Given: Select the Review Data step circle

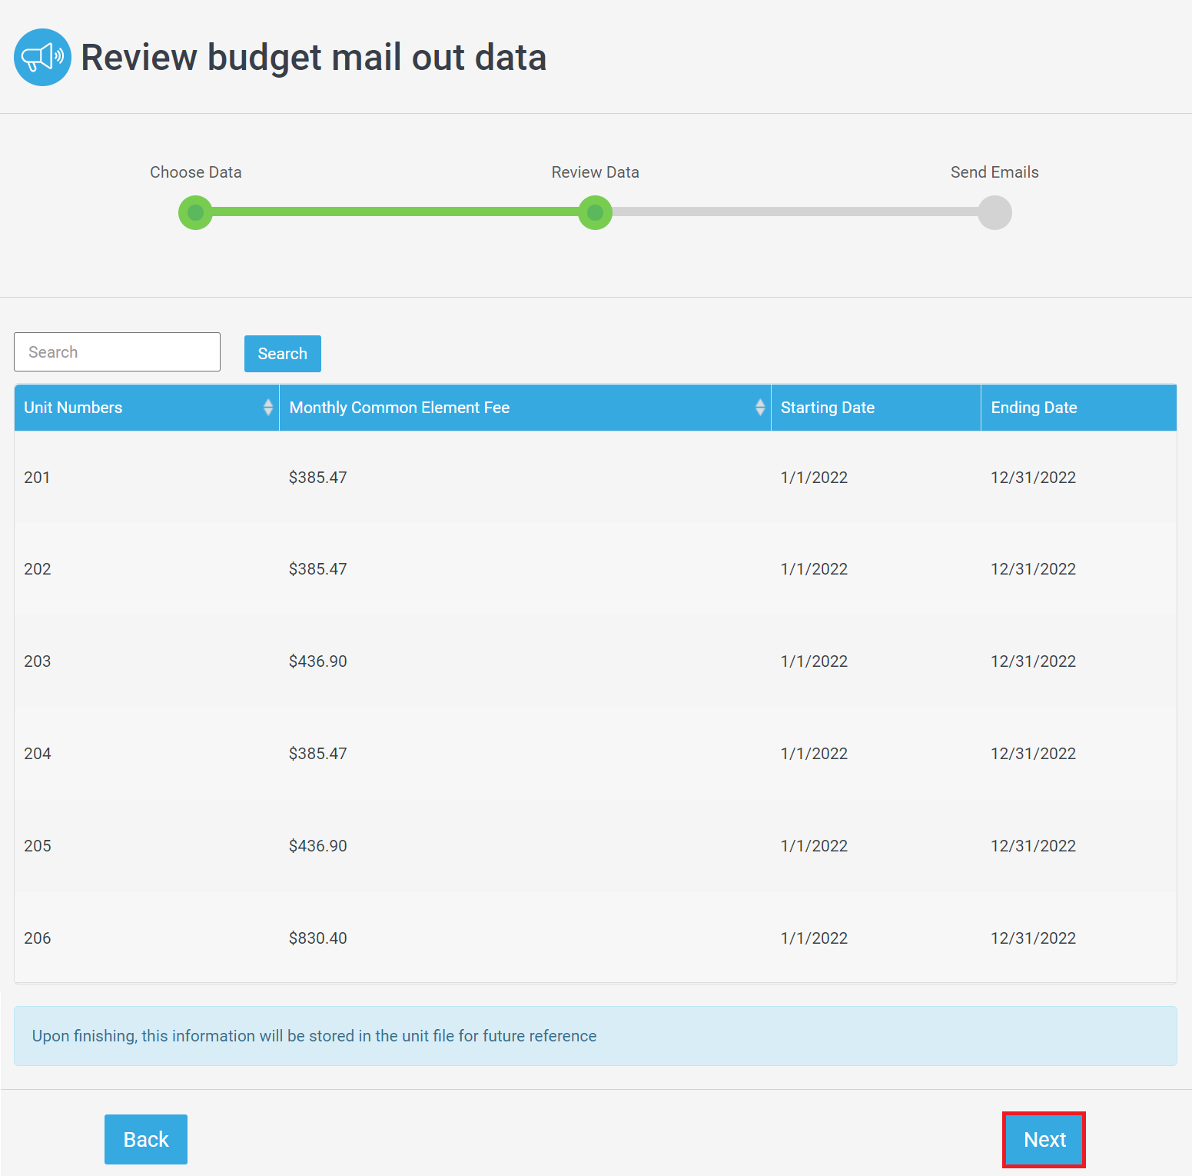Looking at the screenshot, I should point(595,212).
